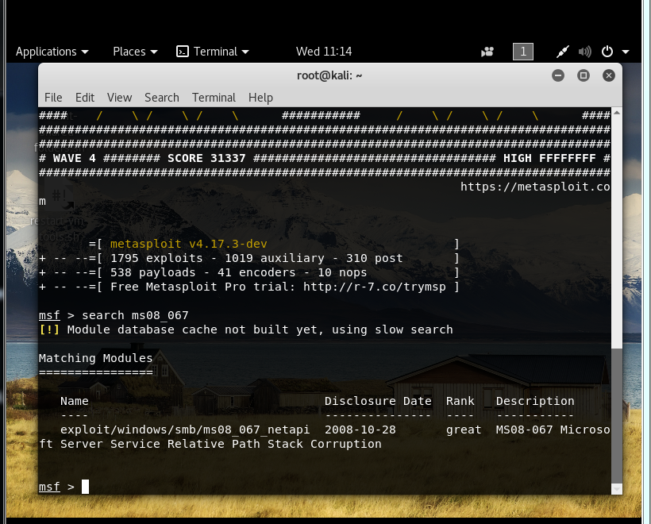Click the scrollbar up arrow
The width and height of the screenshot is (651, 524).
[617, 113]
